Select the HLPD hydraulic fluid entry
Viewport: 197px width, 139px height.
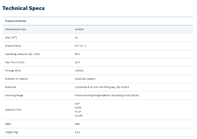pos(78,108)
